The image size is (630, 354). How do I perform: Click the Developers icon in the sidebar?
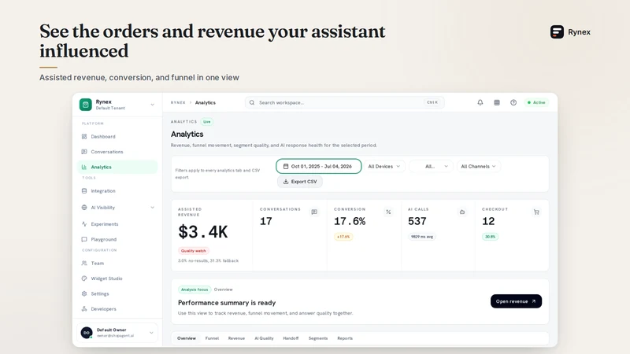tap(84, 309)
